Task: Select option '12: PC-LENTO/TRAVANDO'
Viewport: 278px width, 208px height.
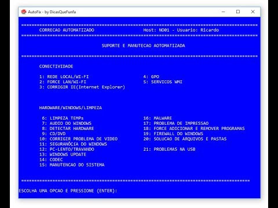Action: pos(67,150)
